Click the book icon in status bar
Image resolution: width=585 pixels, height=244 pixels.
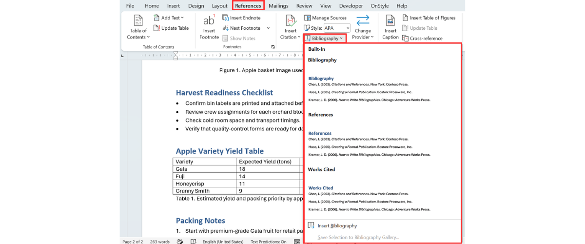(x=194, y=241)
